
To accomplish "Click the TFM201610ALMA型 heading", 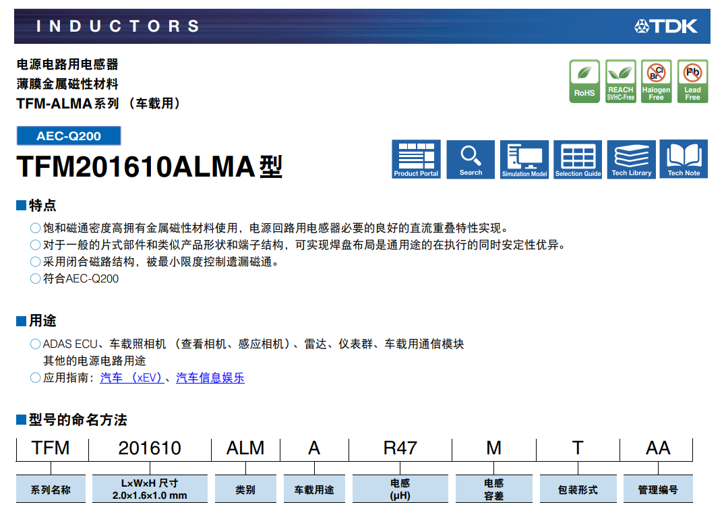I will [150, 166].
